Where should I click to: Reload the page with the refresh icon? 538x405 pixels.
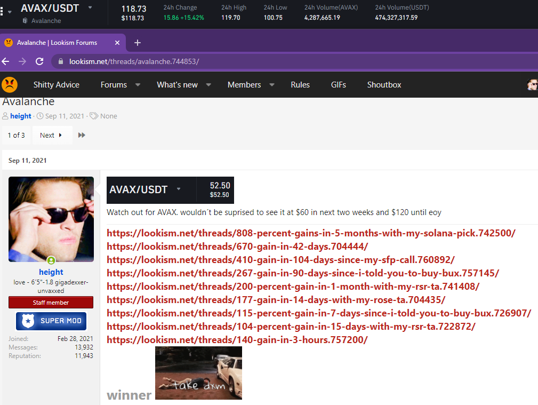point(39,61)
